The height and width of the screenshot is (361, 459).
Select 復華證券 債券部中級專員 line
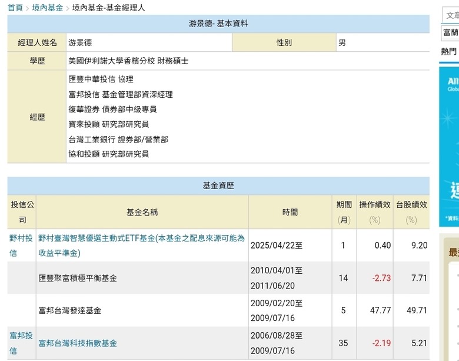[x=113, y=110]
